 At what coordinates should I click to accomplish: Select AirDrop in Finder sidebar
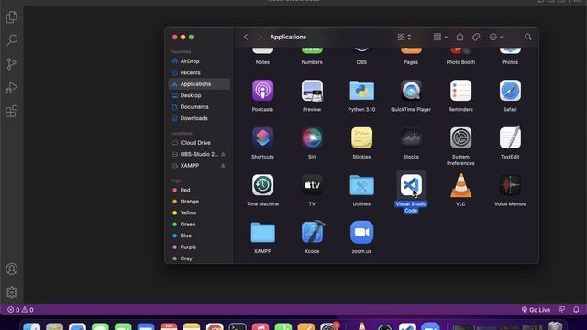199,61
